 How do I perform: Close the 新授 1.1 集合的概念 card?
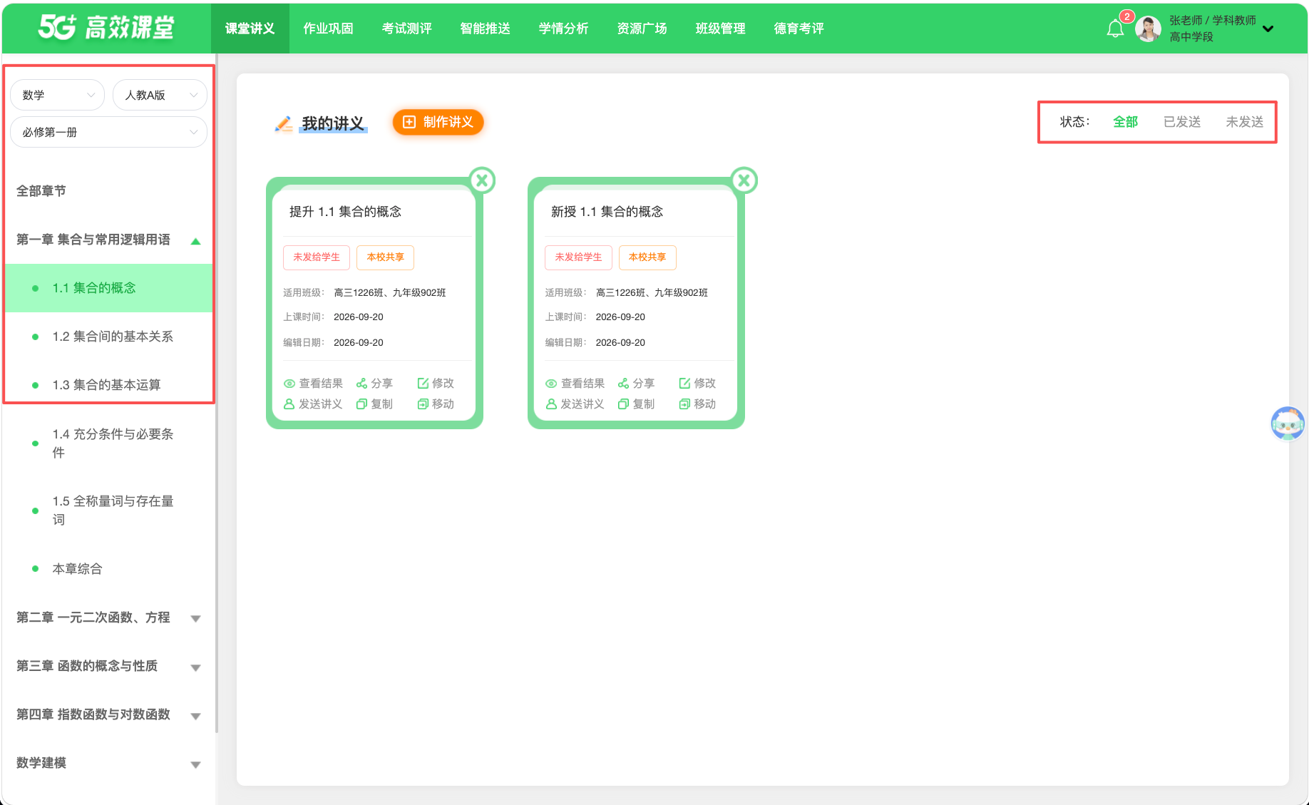pos(744,180)
